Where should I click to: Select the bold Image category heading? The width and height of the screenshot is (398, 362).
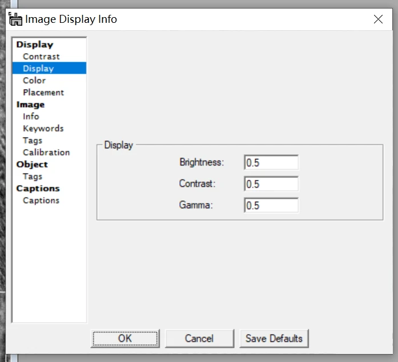(x=30, y=104)
